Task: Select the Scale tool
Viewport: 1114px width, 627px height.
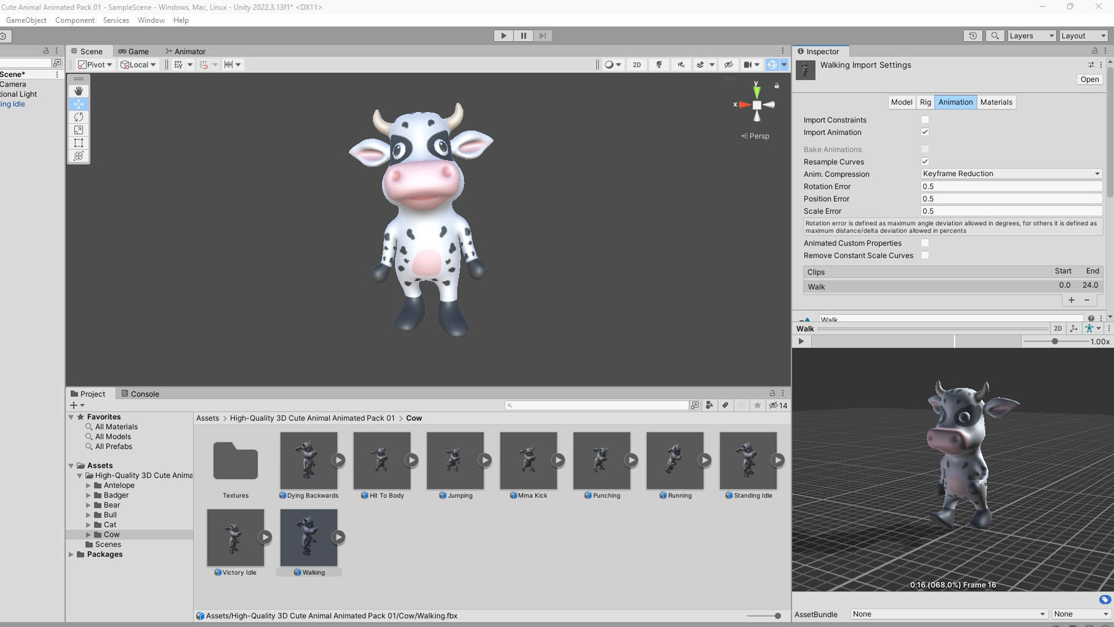Action: tap(79, 130)
